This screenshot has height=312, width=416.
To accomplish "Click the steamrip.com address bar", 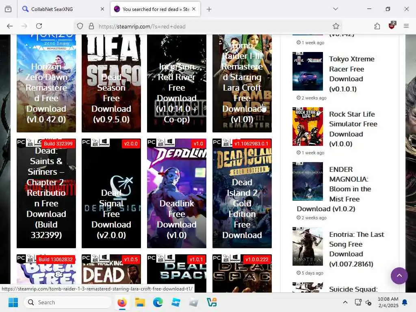I will pyautogui.click(x=208, y=26).
